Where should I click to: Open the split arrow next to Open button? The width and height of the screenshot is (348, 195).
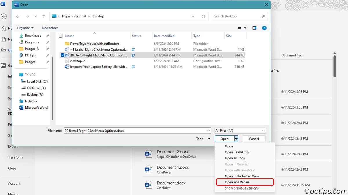point(235,139)
